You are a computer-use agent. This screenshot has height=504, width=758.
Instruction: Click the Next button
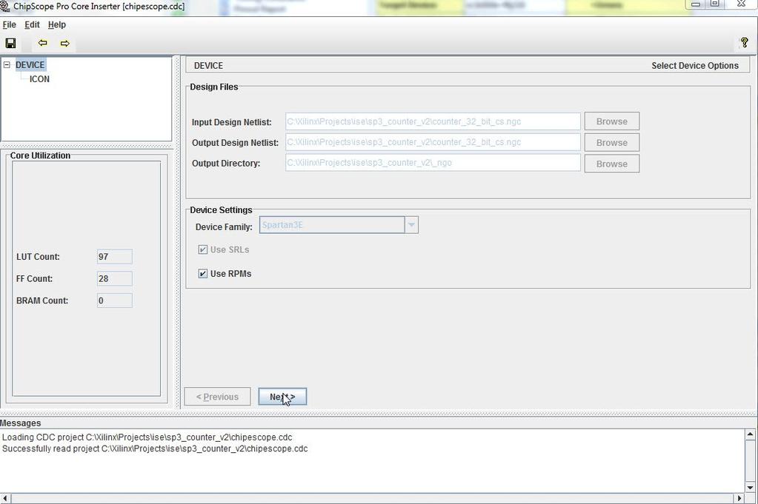point(282,397)
